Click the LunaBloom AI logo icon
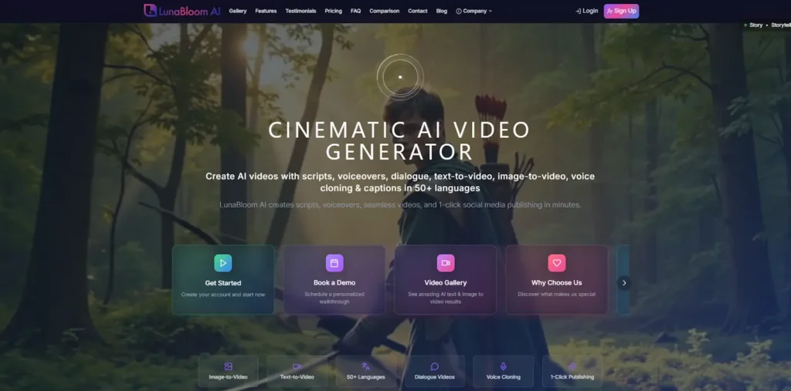The image size is (791, 391). coord(150,11)
